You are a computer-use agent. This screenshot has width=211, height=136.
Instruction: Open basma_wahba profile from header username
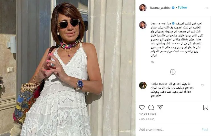point(160,8)
